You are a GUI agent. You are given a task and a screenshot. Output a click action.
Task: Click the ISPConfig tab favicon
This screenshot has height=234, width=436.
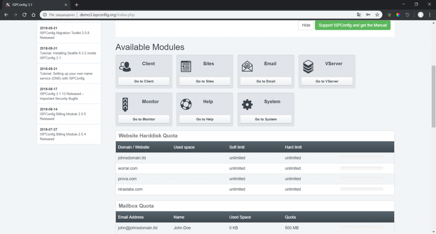[8, 5]
